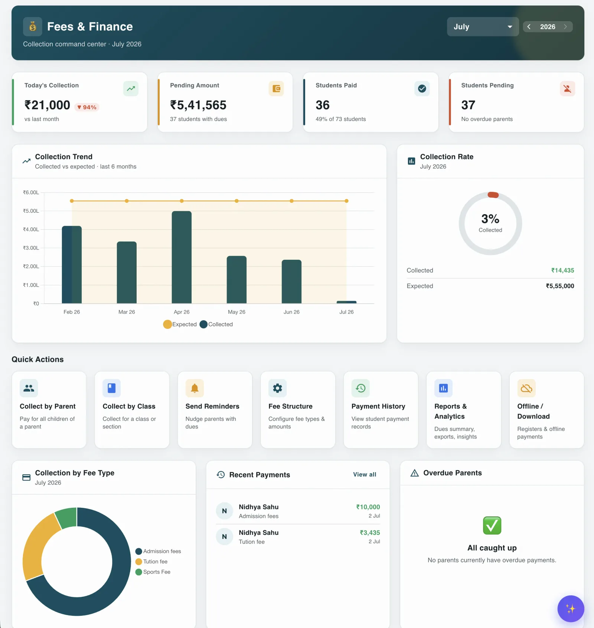Open Send Reminders quick action
Screen dimensions: 594x628
(x=215, y=410)
